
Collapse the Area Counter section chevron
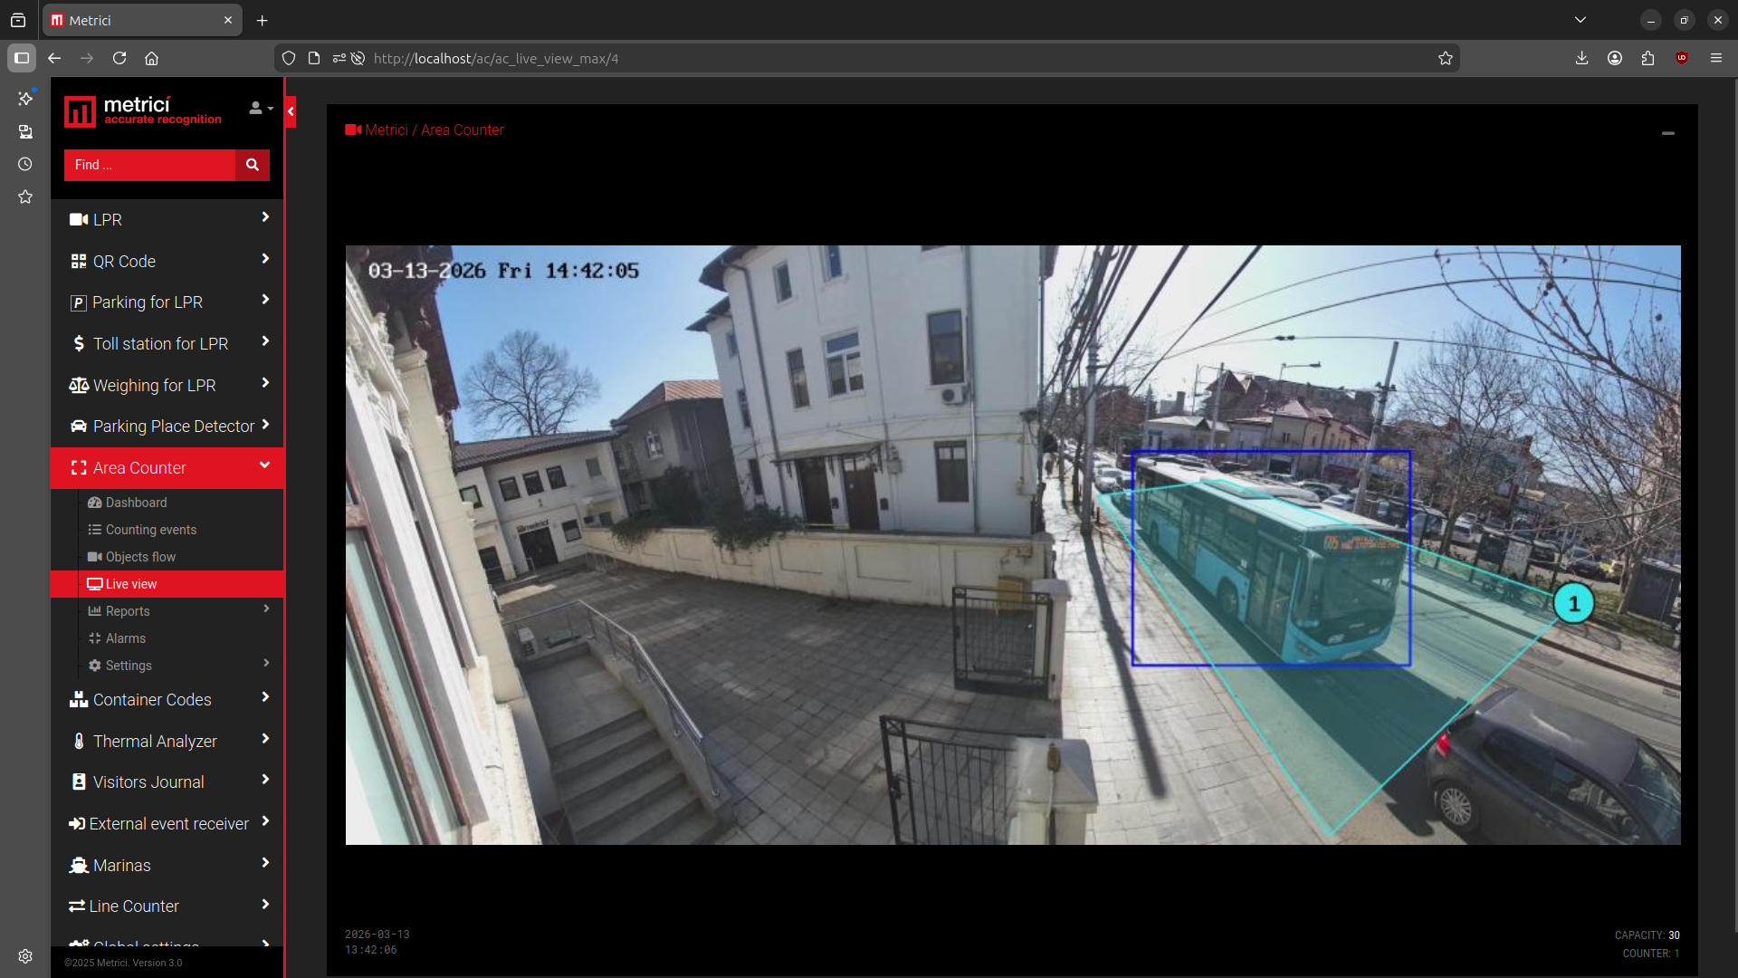pos(265,465)
